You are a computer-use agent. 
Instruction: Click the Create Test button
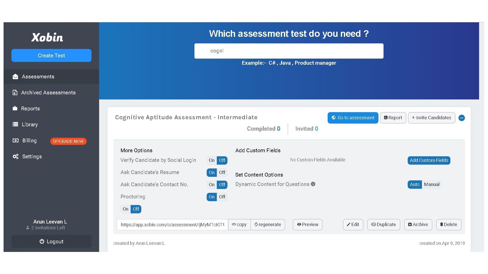[x=51, y=55]
